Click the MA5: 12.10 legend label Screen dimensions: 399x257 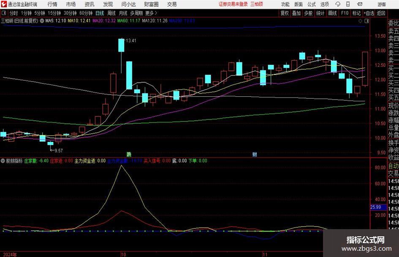[x=56, y=21]
